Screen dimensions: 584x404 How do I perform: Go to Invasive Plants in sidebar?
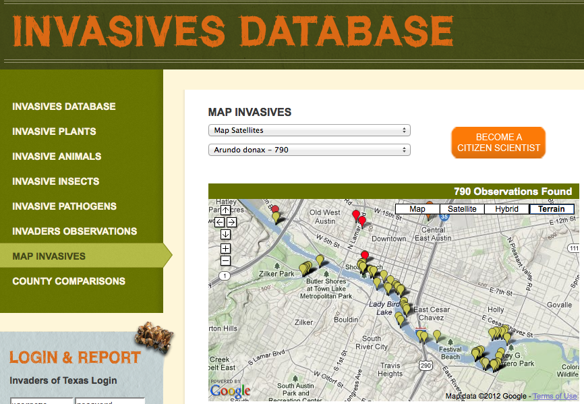click(54, 132)
